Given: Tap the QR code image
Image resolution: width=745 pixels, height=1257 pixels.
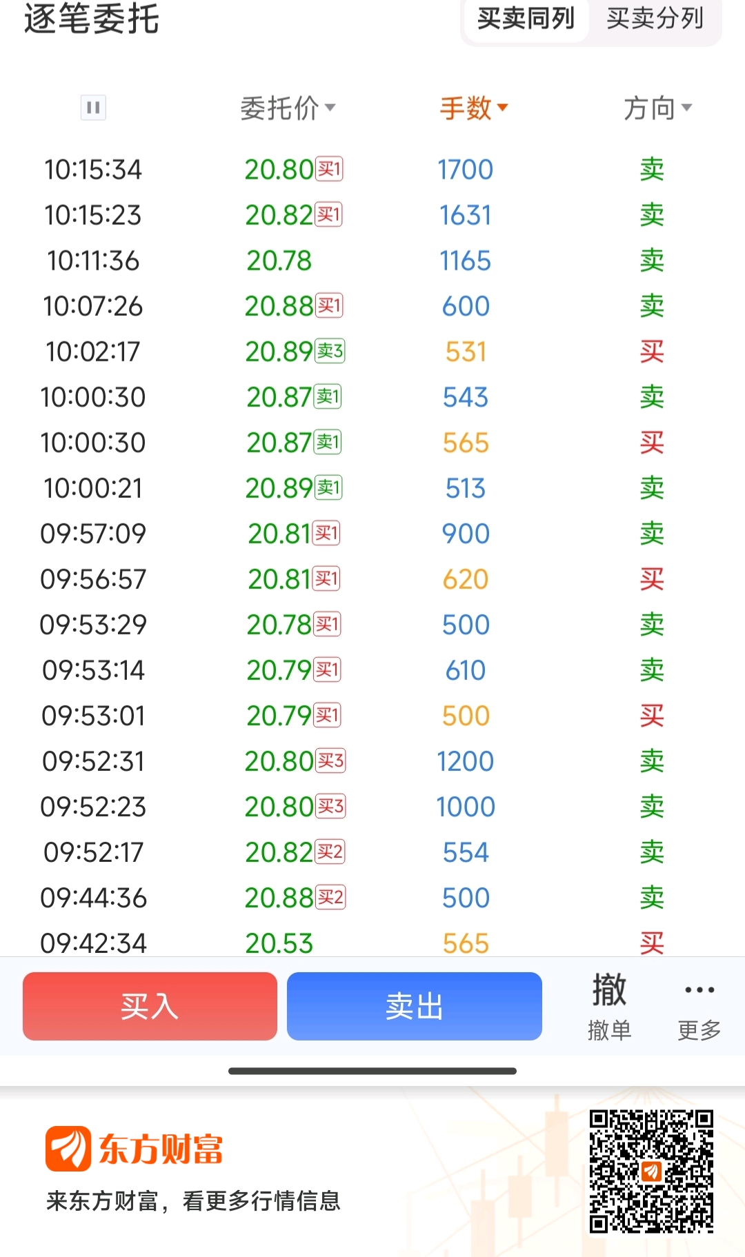Looking at the screenshot, I should point(651,1171).
